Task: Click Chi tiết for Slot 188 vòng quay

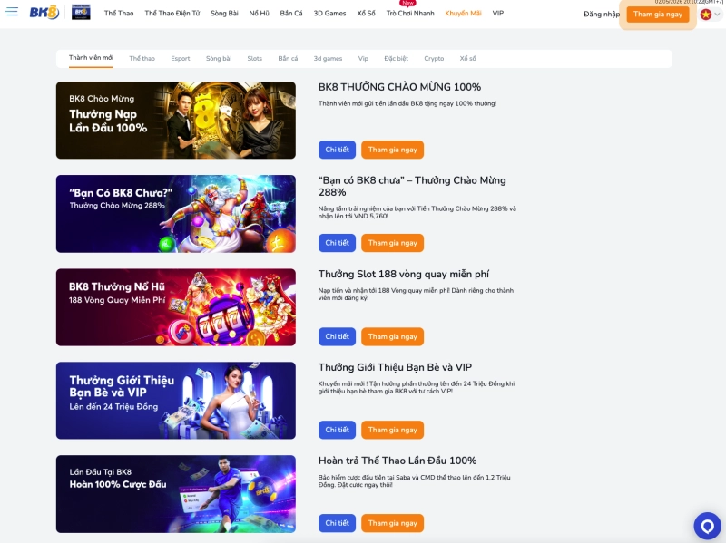Action: (337, 336)
